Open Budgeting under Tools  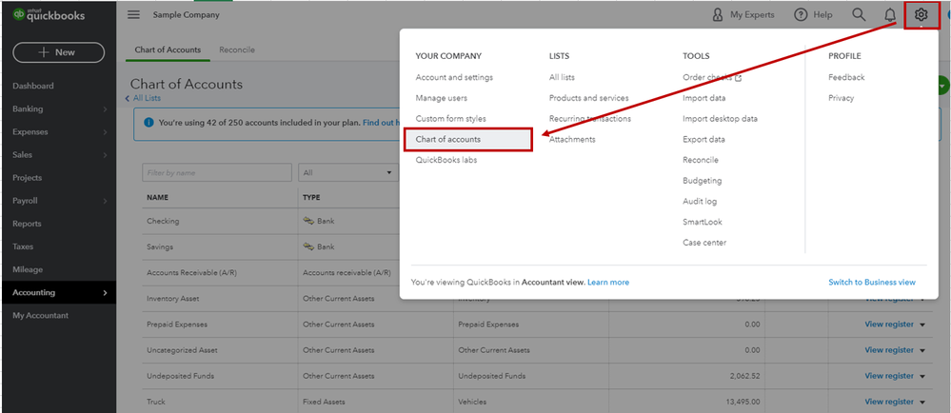(703, 181)
